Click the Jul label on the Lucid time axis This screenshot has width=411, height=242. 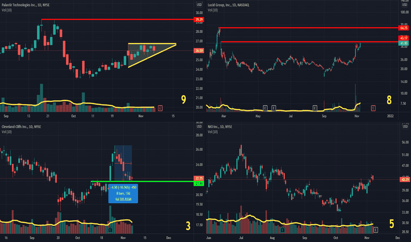tap(291, 116)
